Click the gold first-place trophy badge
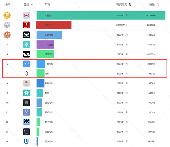The height and width of the screenshot is (147, 170). [7, 16]
